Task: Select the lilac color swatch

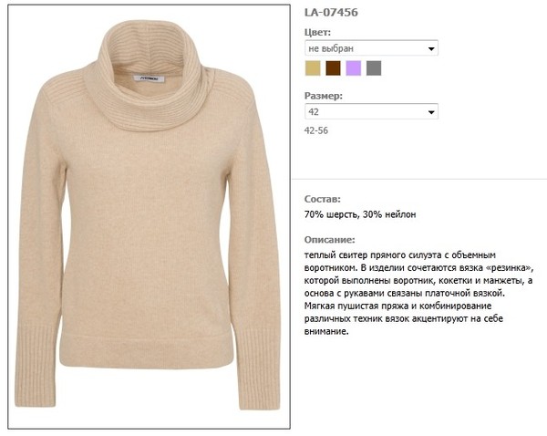Action: pos(354,68)
